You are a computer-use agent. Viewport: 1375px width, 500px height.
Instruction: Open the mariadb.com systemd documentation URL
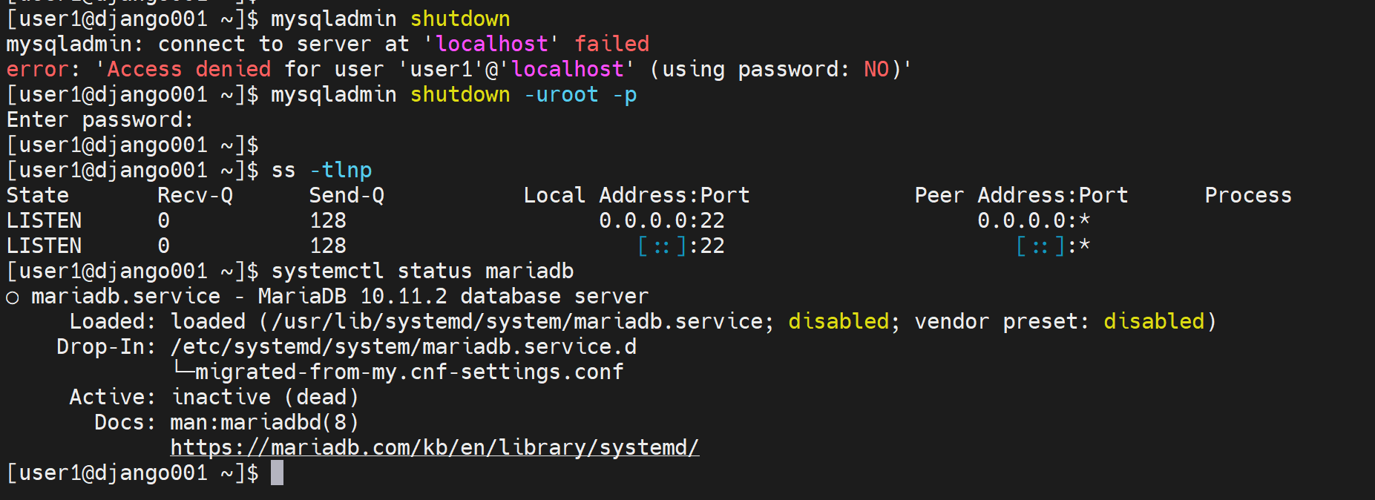(x=434, y=448)
